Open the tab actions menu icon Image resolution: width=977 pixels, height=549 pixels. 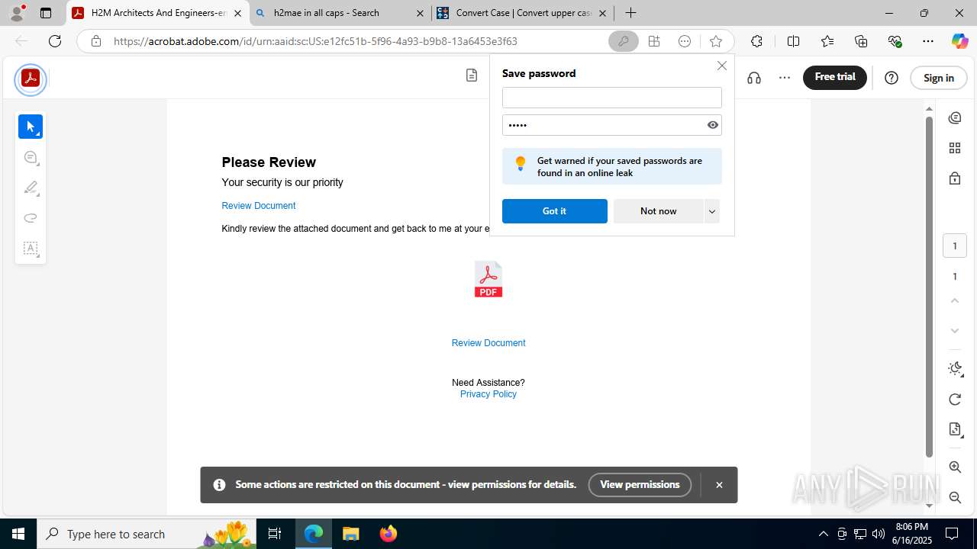(x=46, y=13)
